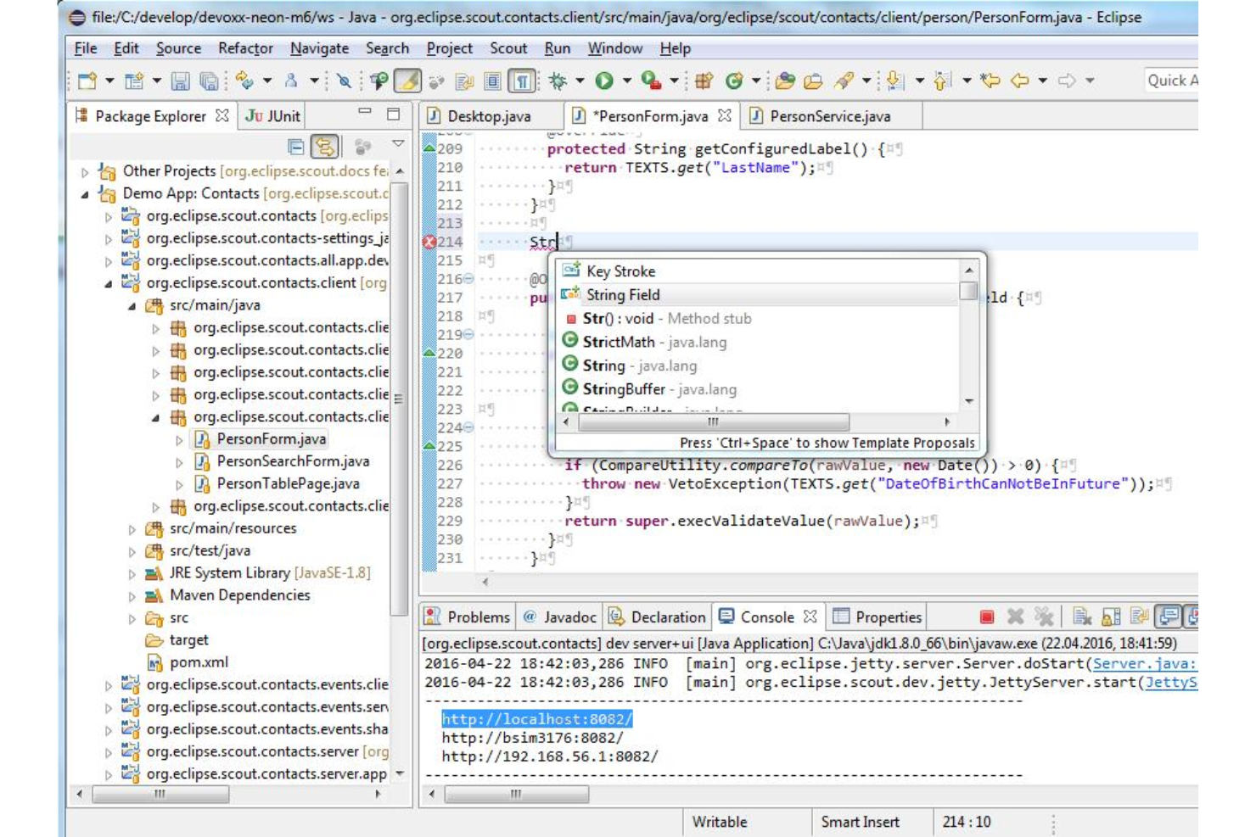Viewport: 1256px width, 837px height.
Task: Open the Back history dropdown arrow
Action: (1043, 81)
